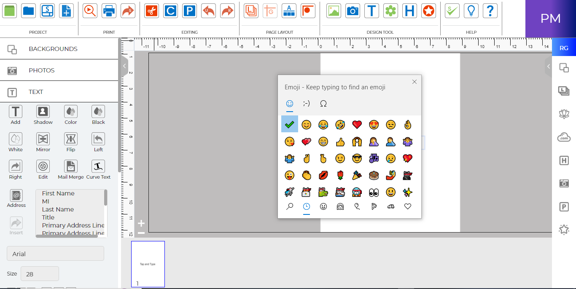576x289 pixels.
Task: Click the Text 'T' design tool icon
Action: [371, 11]
